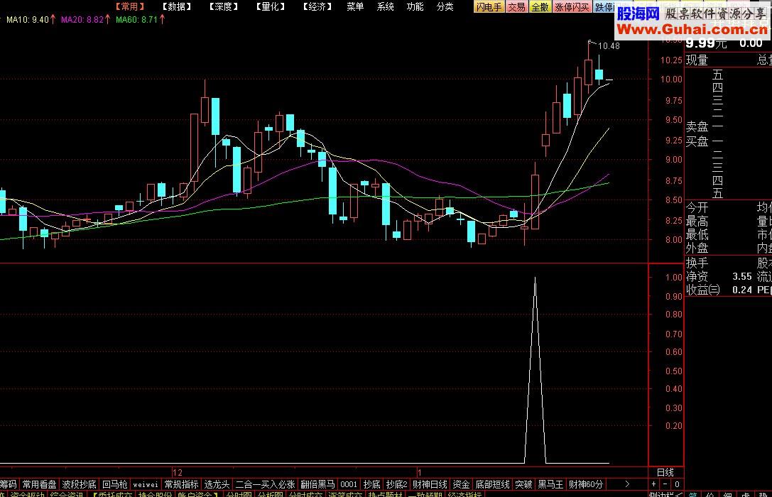The width and height of the screenshot is (772, 497).
Task: Click the 8.00 price axis label
Action: 673,240
